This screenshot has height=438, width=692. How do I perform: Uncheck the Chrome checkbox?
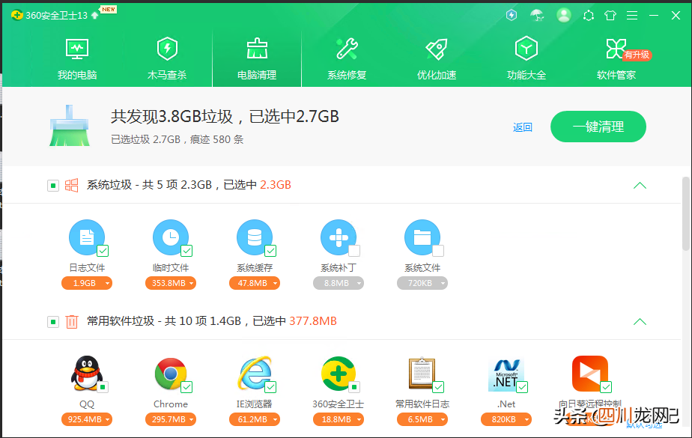pos(186,387)
